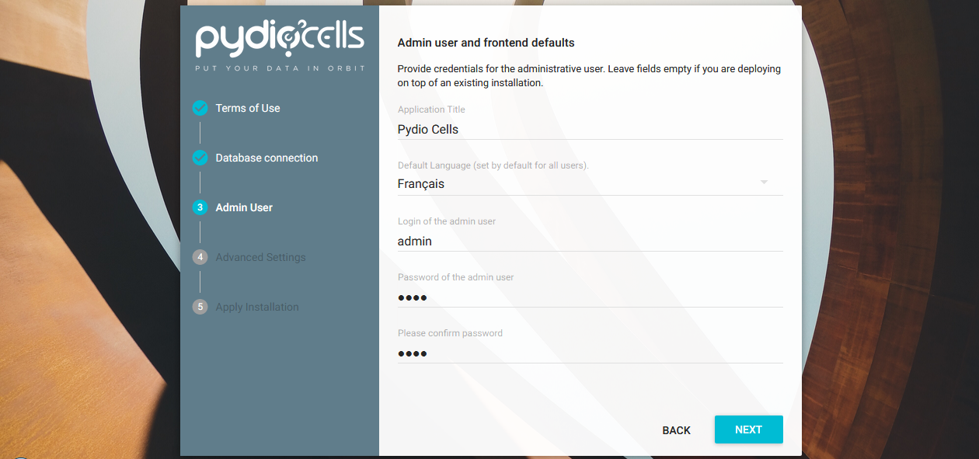Expand the language dropdown arrow
The width and height of the screenshot is (979, 459).
pos(764,183)
